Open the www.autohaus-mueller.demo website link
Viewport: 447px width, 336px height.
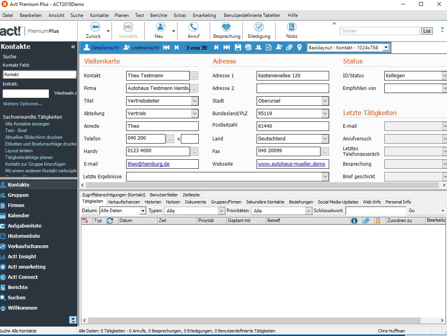coord(292,164)
